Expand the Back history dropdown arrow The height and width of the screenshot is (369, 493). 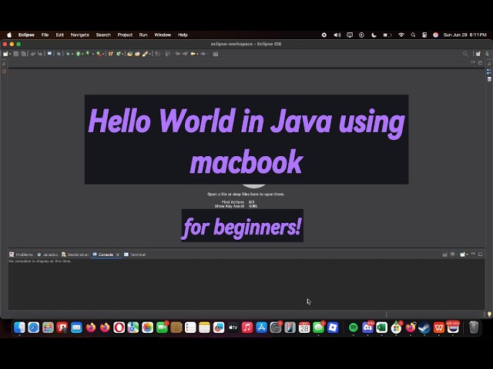pyautogui.click(x=197, y=54)
